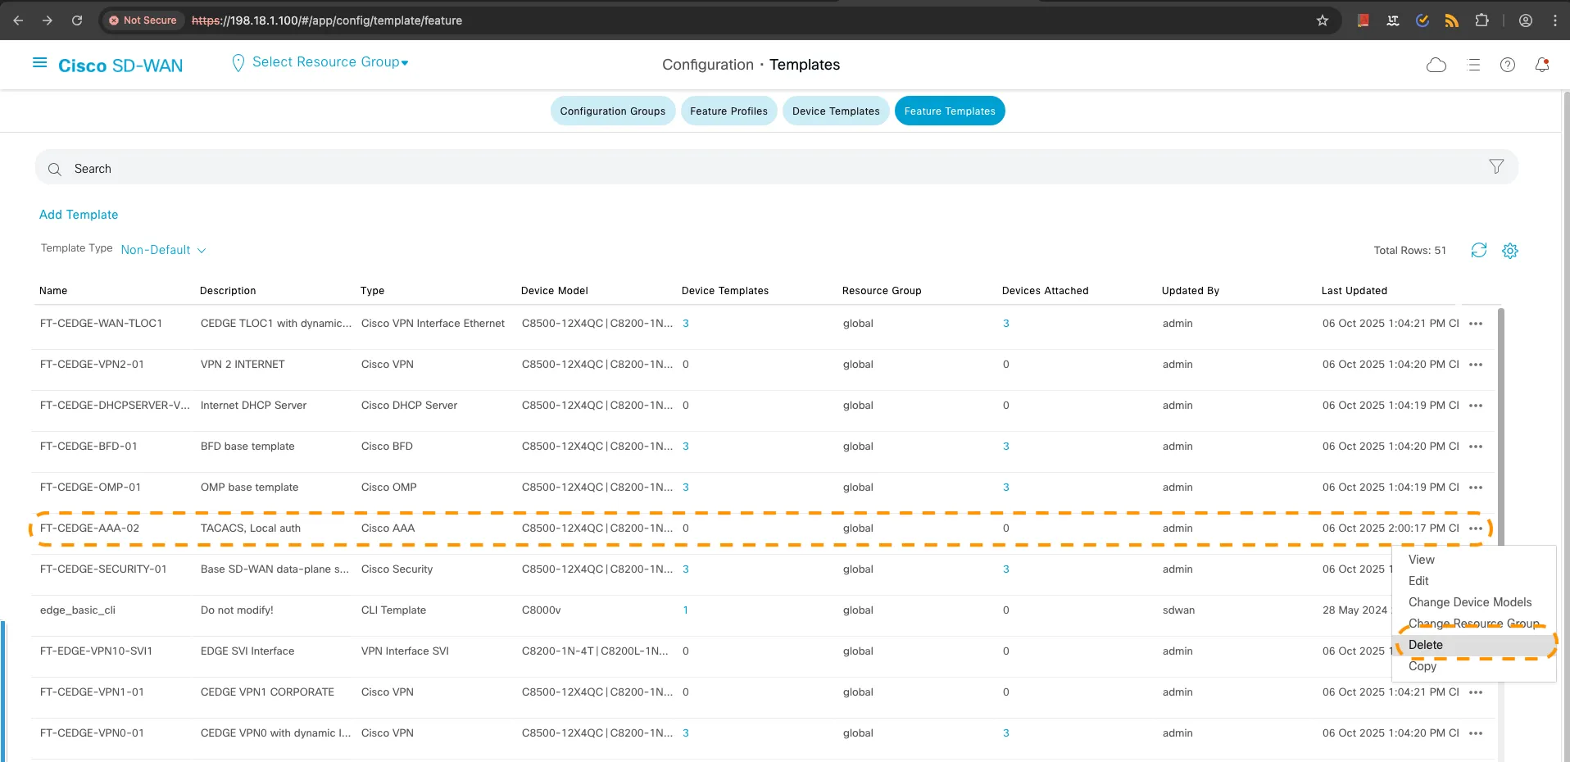This screenshot has width=1570, height=762.
Task: Click the task list icon in the menu bar
Action: 1473,65
